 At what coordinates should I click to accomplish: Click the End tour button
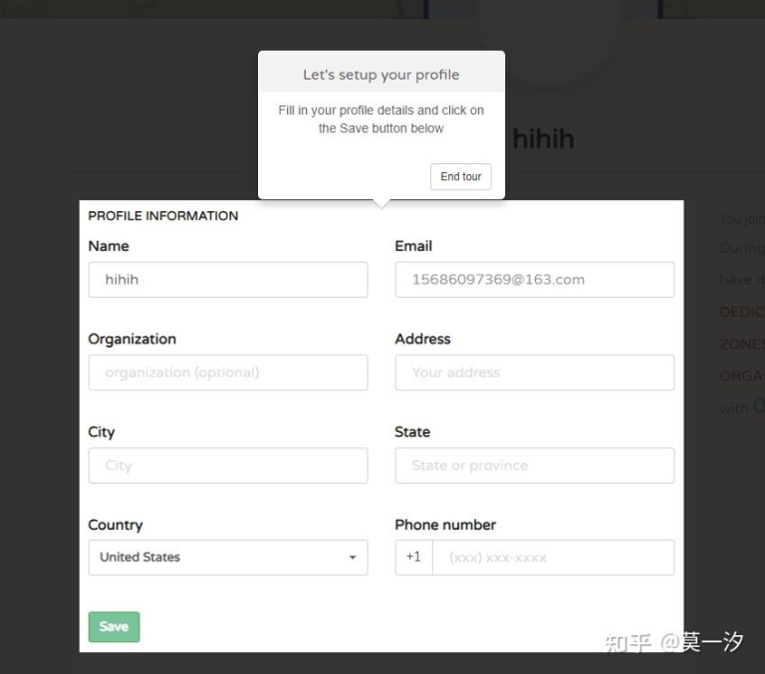460,177
